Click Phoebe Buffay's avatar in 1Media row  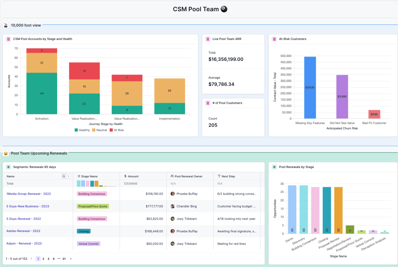click(x=172, y=194)
